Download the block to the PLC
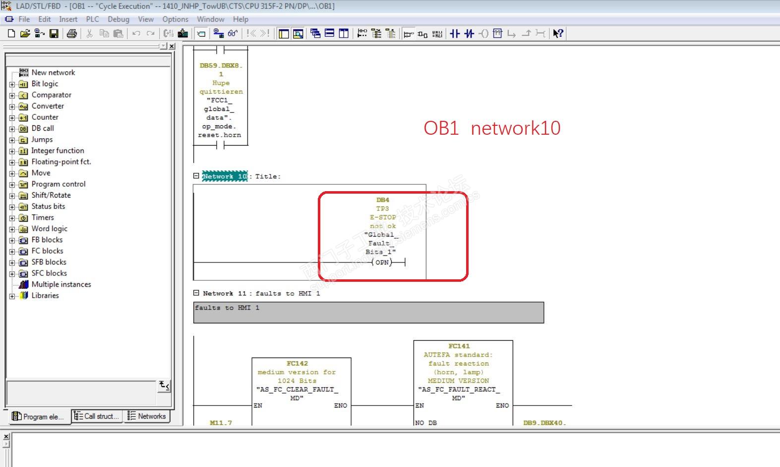780x467 pixels. coord(183,34)
